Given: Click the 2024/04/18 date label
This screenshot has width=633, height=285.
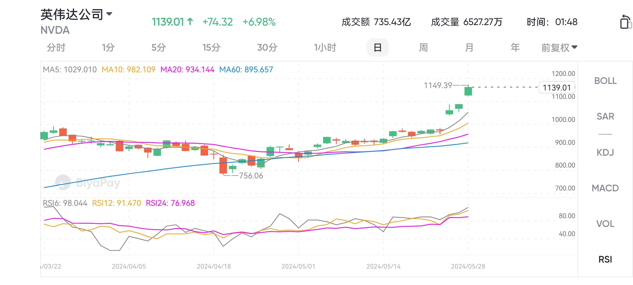Looking at the screenshot, I should coord(214,266).
